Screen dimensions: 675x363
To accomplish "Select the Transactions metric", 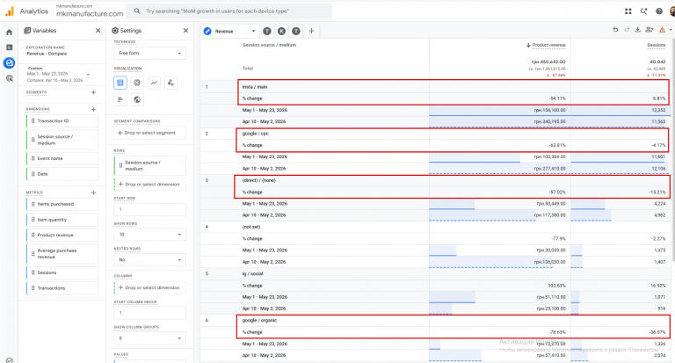I will tap(62, 288).
